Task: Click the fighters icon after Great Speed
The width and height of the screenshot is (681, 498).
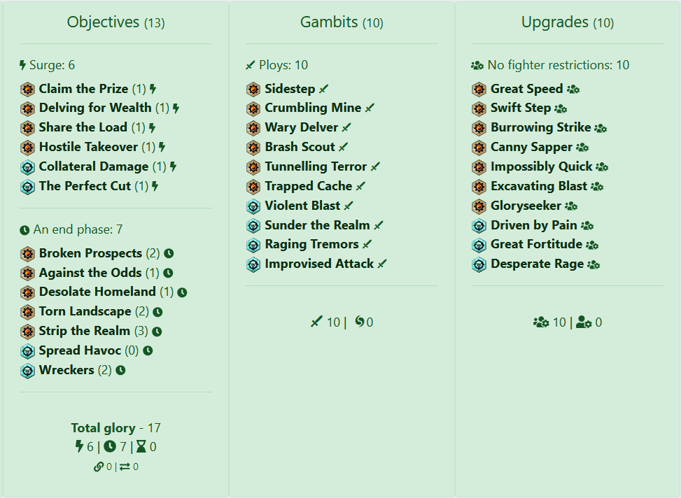Action: (573, 90)
